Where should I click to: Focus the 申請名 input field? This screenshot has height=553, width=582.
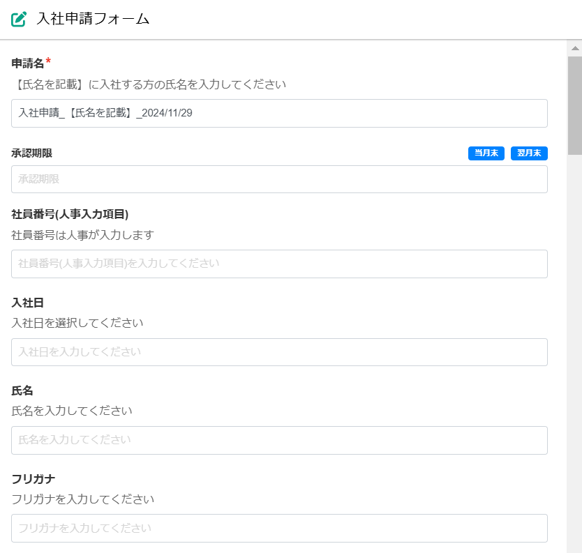(x=279, y=113)
